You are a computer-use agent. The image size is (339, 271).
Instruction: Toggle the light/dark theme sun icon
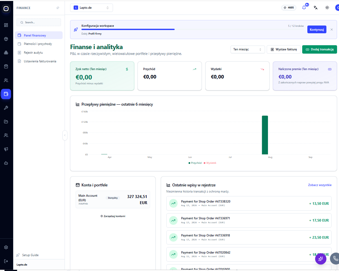point(327,7)
